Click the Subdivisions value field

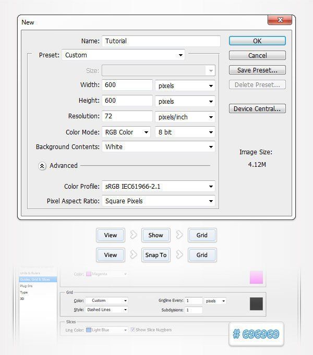point(194,310)
